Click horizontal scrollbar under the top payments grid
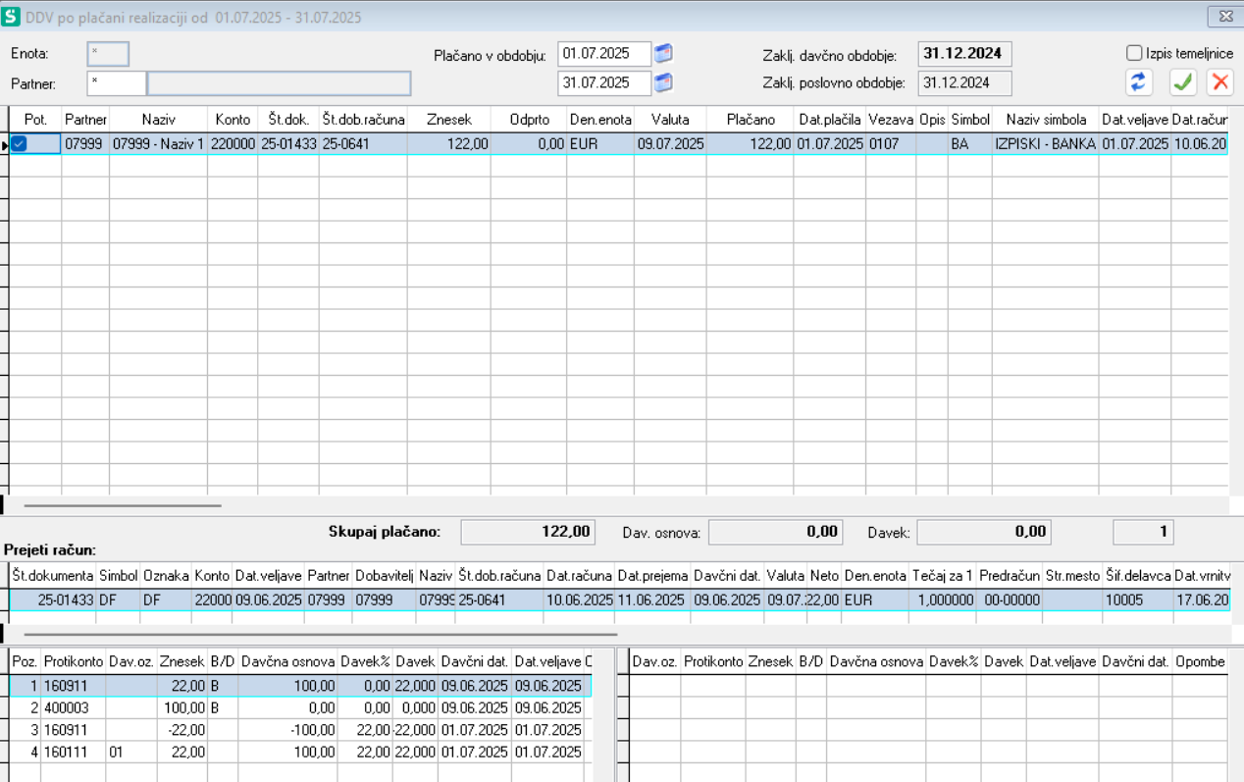The image size is (1244, 782). click(x=123, y=506)
